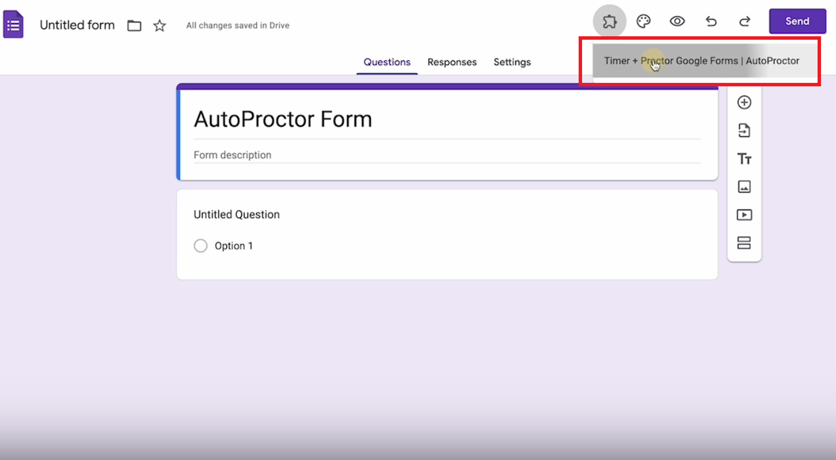The height and width of the screenshot is (460, 836).
Task: Open the Settings tab
Action: [512, 62]
